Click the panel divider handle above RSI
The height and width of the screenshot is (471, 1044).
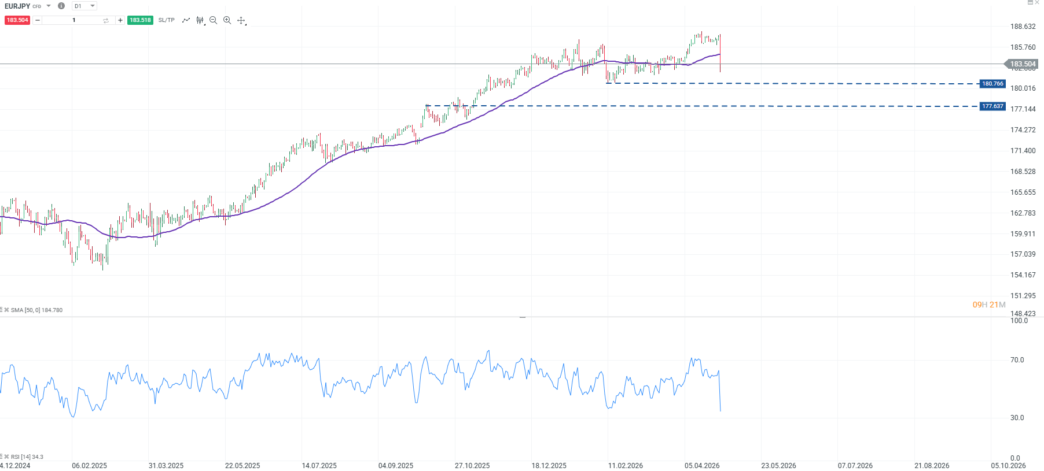tap(522, 317)
